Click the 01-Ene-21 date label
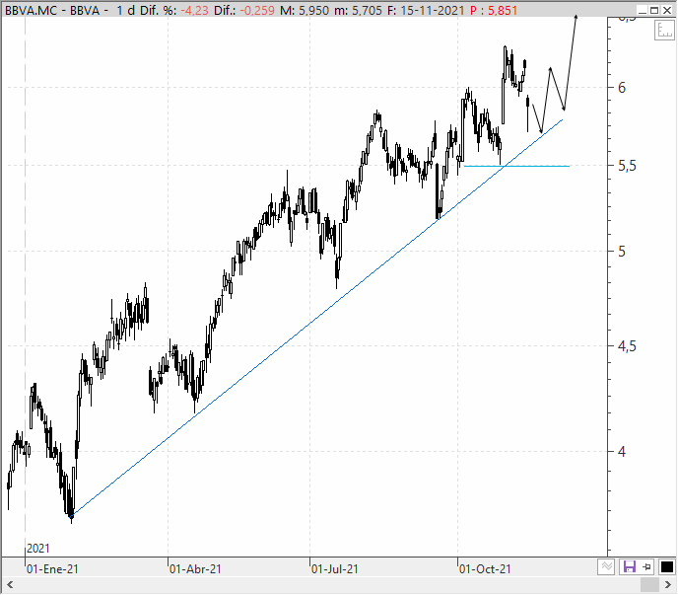Viewport: 678px width, 595px height. pos(52,568)
